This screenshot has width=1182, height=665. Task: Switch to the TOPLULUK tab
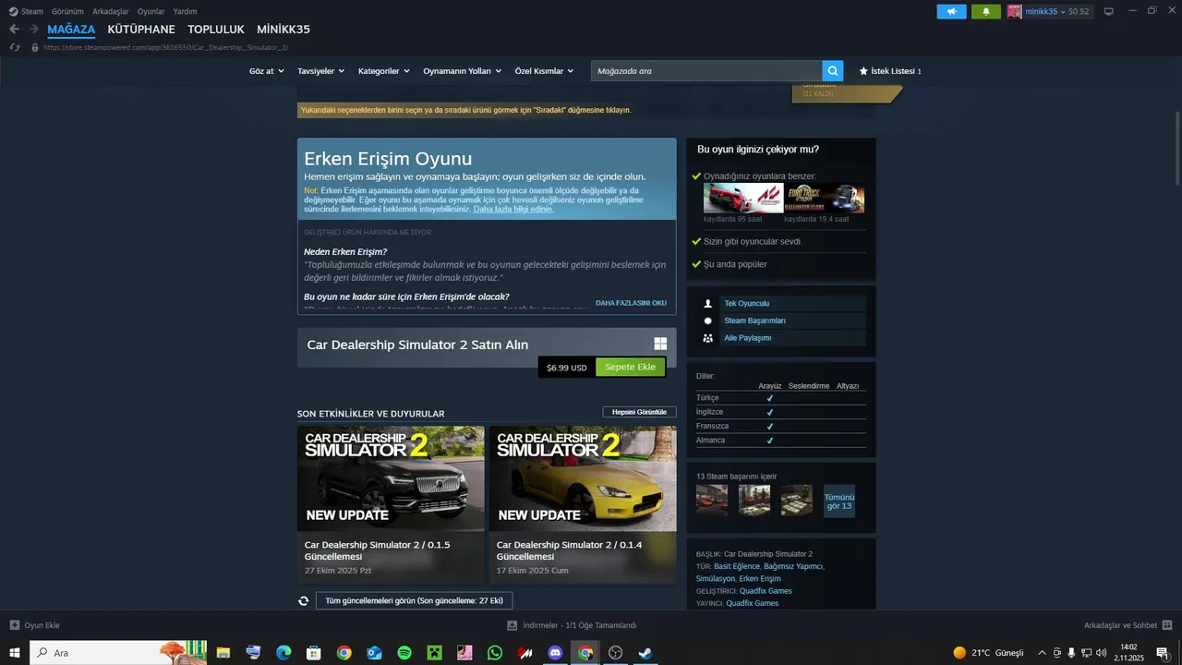[x=216, y=30]
